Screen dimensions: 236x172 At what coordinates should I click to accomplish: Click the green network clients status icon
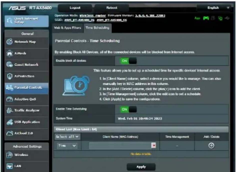pyautogui.click(x=220, y=18)
